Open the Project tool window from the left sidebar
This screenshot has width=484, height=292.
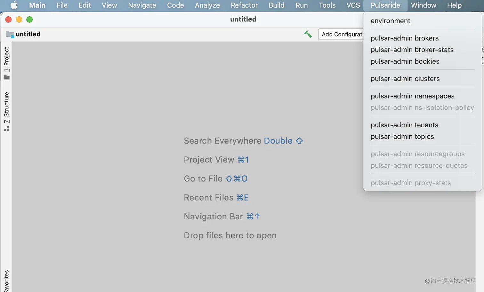click(x=6, y=63)
